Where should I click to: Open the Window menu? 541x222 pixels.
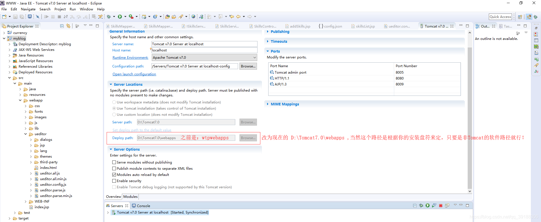(86, 9)
